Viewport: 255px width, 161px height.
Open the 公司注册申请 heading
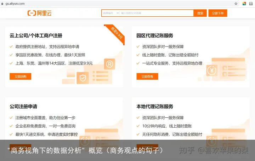[23, 106]
